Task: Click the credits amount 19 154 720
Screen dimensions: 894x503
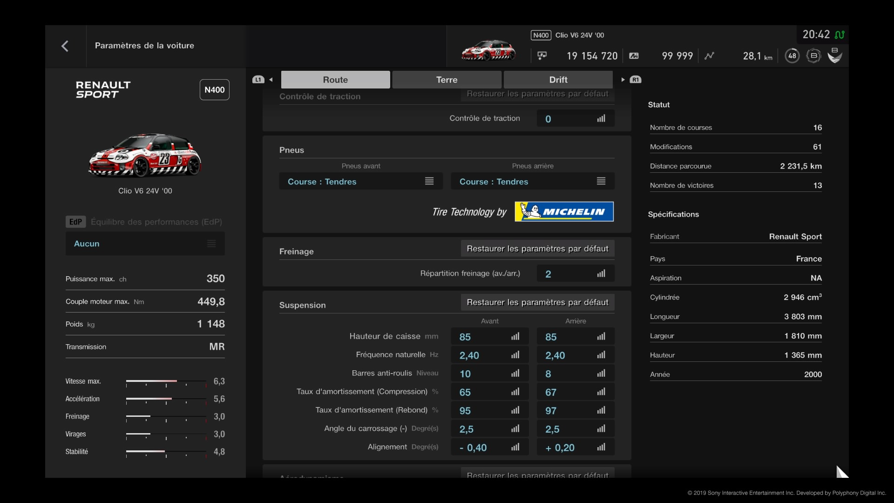Action: 592,56
